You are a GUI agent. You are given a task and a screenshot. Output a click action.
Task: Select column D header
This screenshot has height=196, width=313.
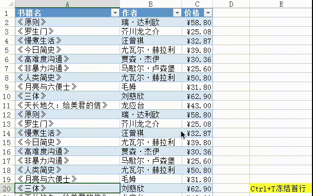tap(231, 4)
